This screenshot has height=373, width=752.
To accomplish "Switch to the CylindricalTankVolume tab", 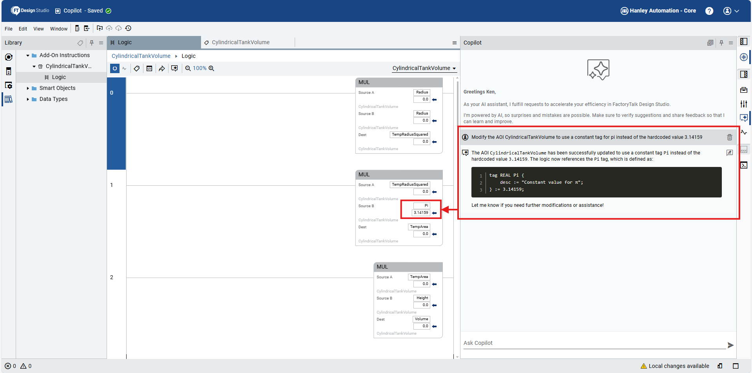I will click(248, 42).
